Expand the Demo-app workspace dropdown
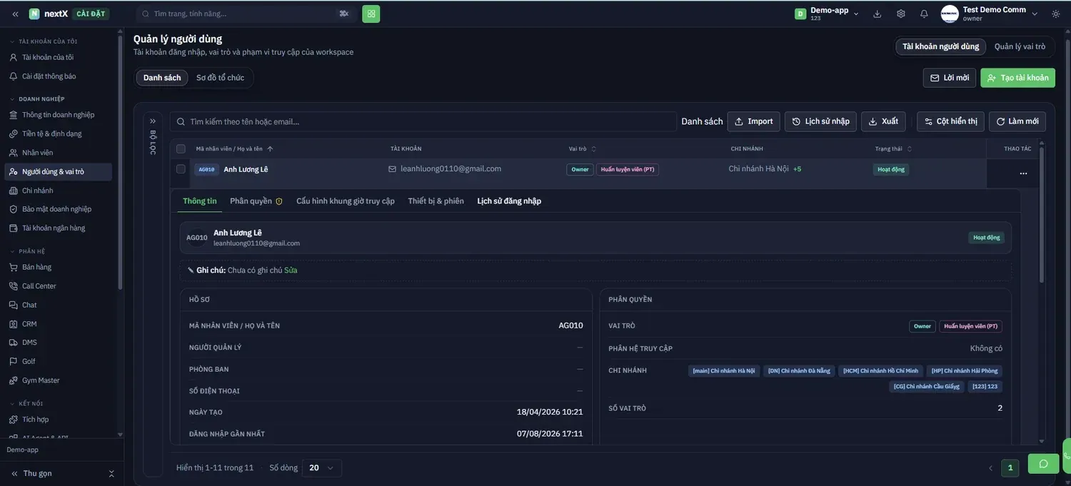The height and width of the screenshot is (486, 1071). pos(827,14)
